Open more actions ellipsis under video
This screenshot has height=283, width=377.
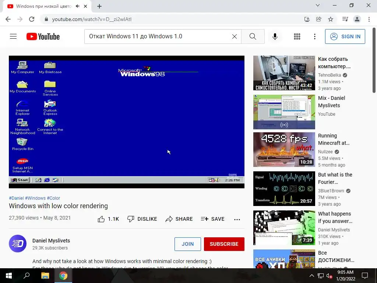coord(237,219)
